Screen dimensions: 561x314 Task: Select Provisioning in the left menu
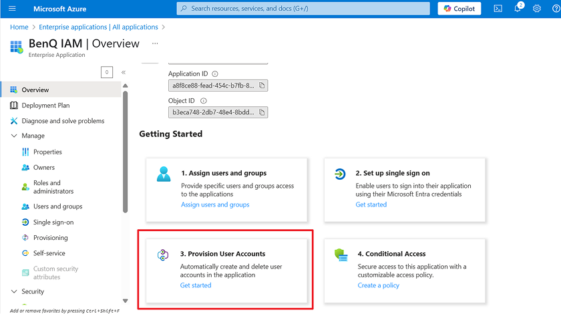(51, 238)
